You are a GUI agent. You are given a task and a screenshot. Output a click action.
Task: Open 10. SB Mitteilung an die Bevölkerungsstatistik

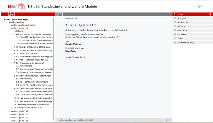coord(33,98)
